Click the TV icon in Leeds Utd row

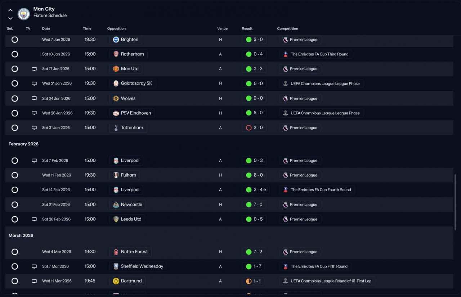tap(34, 219)
